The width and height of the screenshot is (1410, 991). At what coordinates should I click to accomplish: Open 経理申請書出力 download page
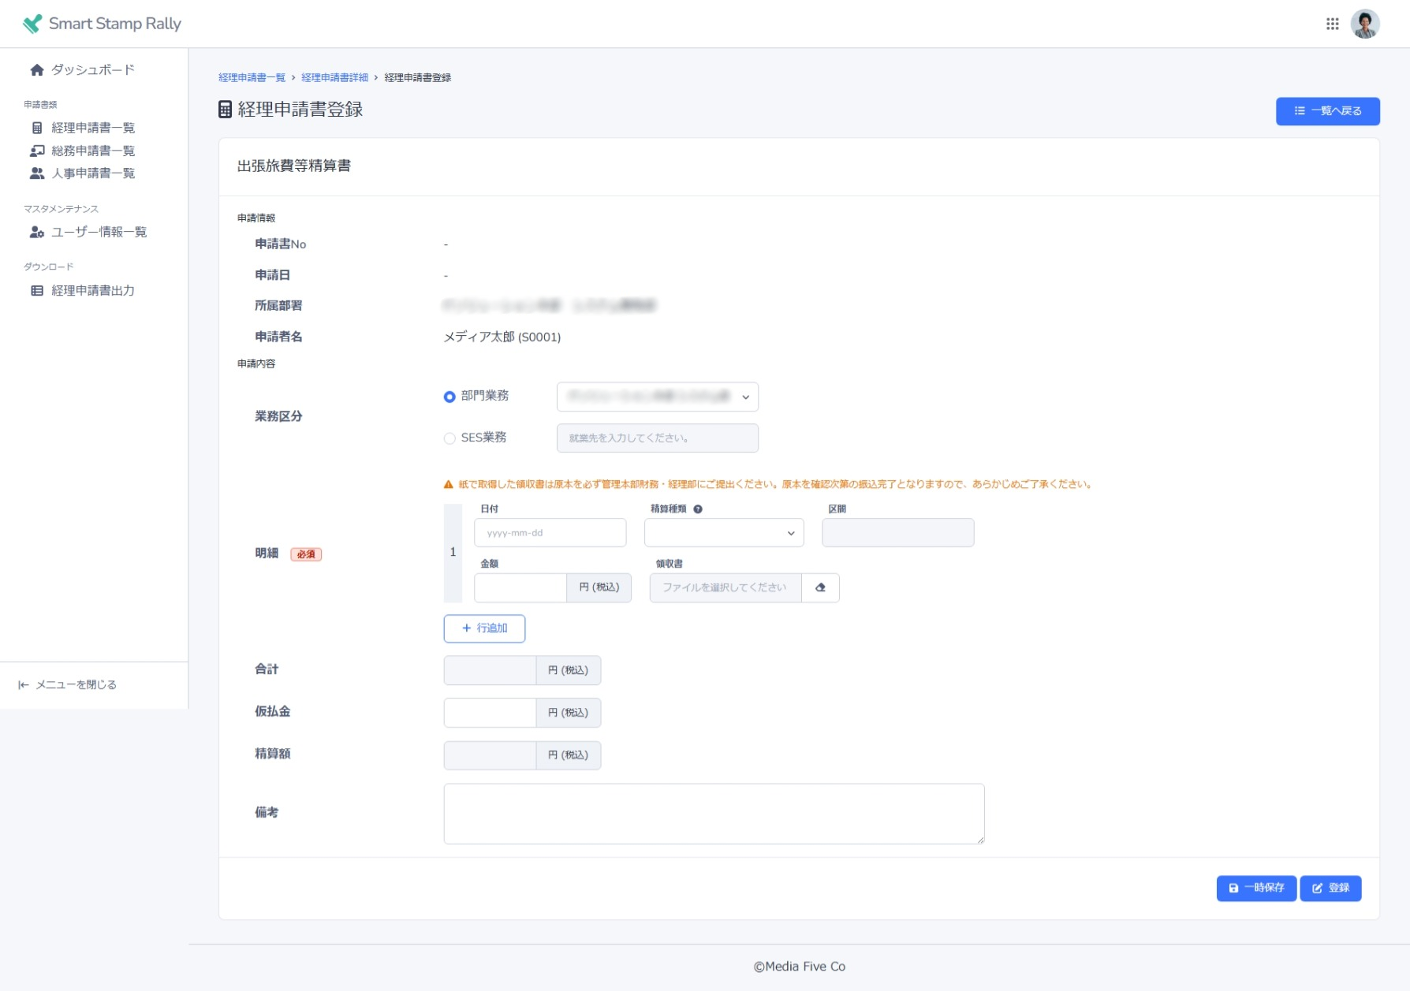(x=92, y=291)
